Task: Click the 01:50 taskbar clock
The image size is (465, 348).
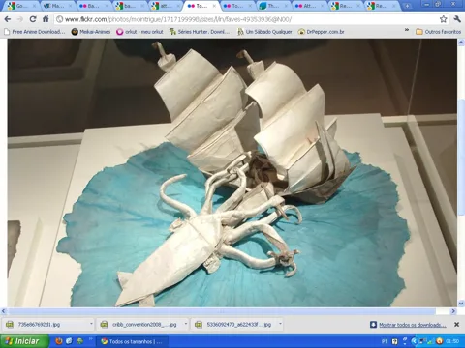Action: [x=453, y=341]
